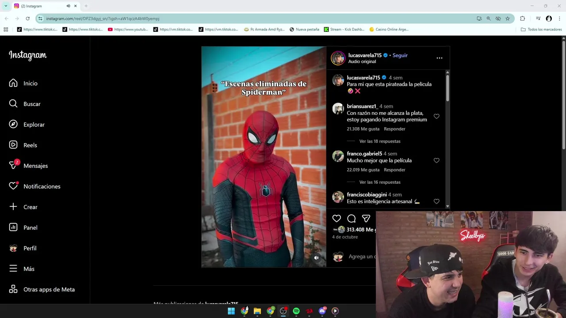Click the Spiderman reel video

(264, 157)
